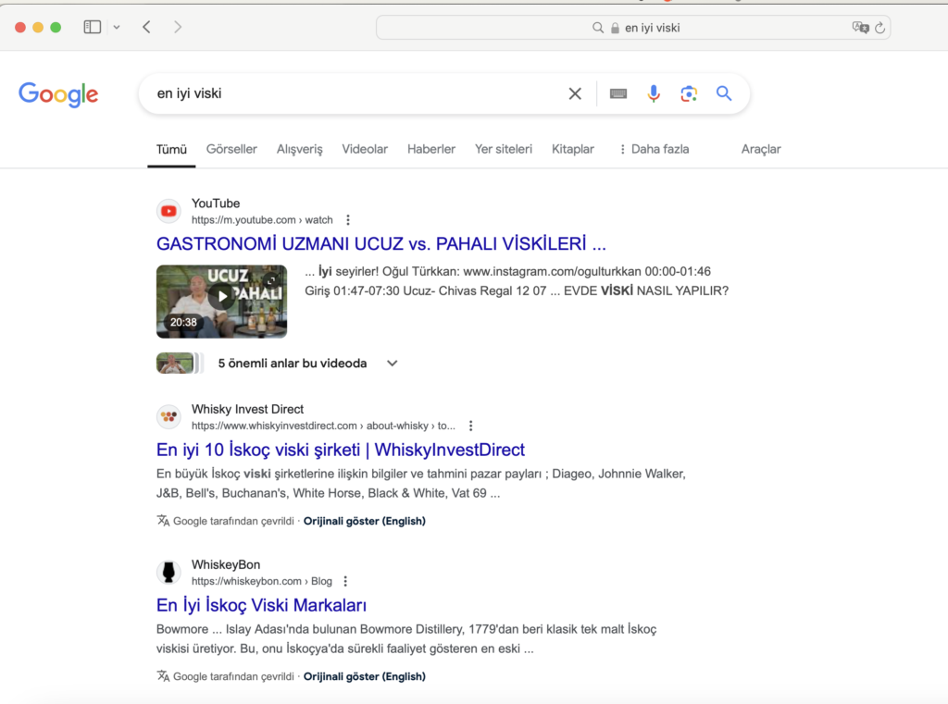
Task: Show original for Whisky Invest Direct result
Action: (364, 521)
